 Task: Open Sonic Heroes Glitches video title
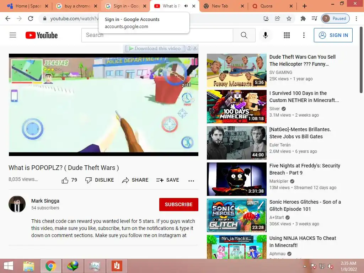pos(305,205)
